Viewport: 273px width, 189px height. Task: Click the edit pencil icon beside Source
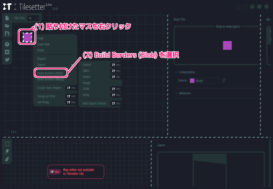[x=224, y=80]
